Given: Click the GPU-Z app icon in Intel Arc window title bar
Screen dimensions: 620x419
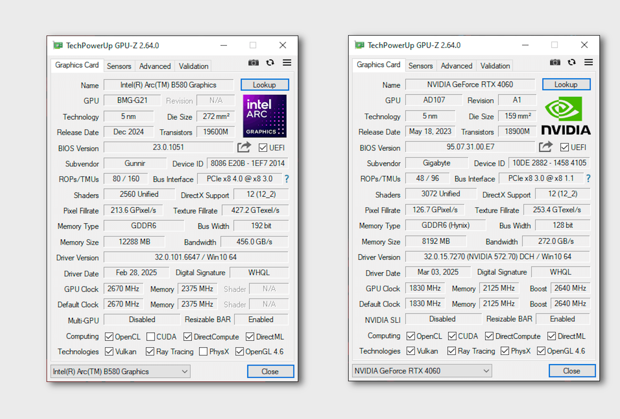Looking at the screenshot, I should coord(58,45).
